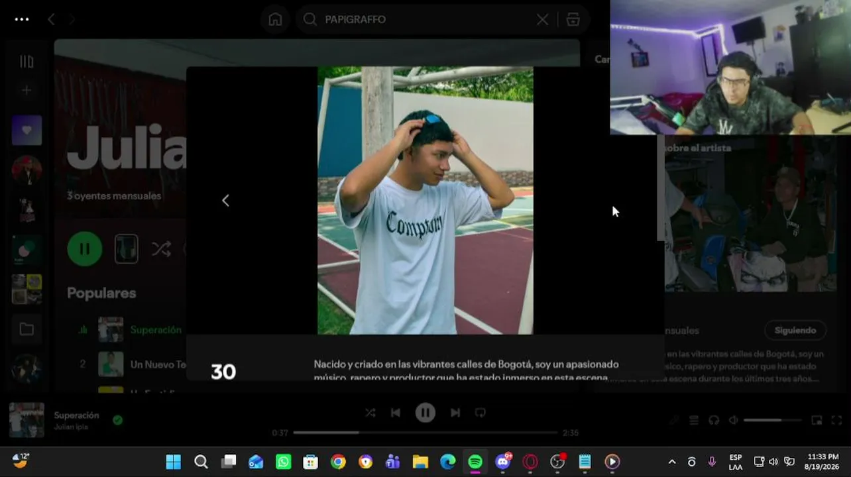Screen dimensions: 851x477
Task: Read the artist biography text
Action: [x=467, y=370]
